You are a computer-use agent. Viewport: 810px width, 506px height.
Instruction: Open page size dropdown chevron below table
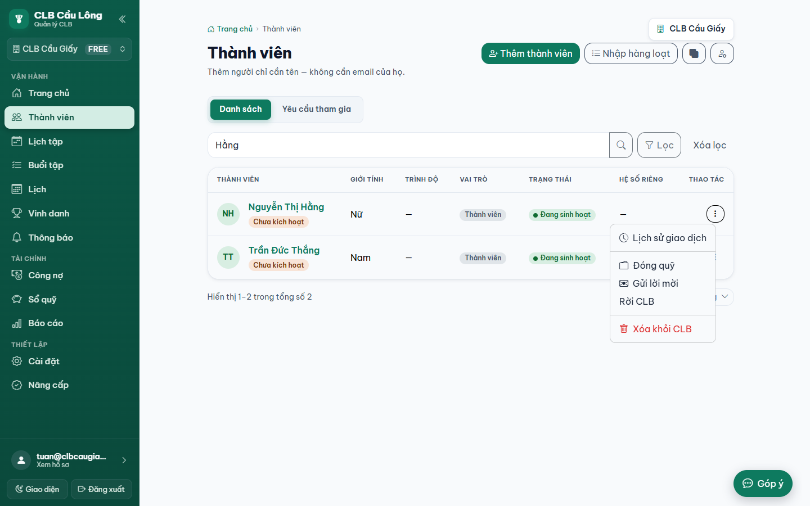click(725, 297)
